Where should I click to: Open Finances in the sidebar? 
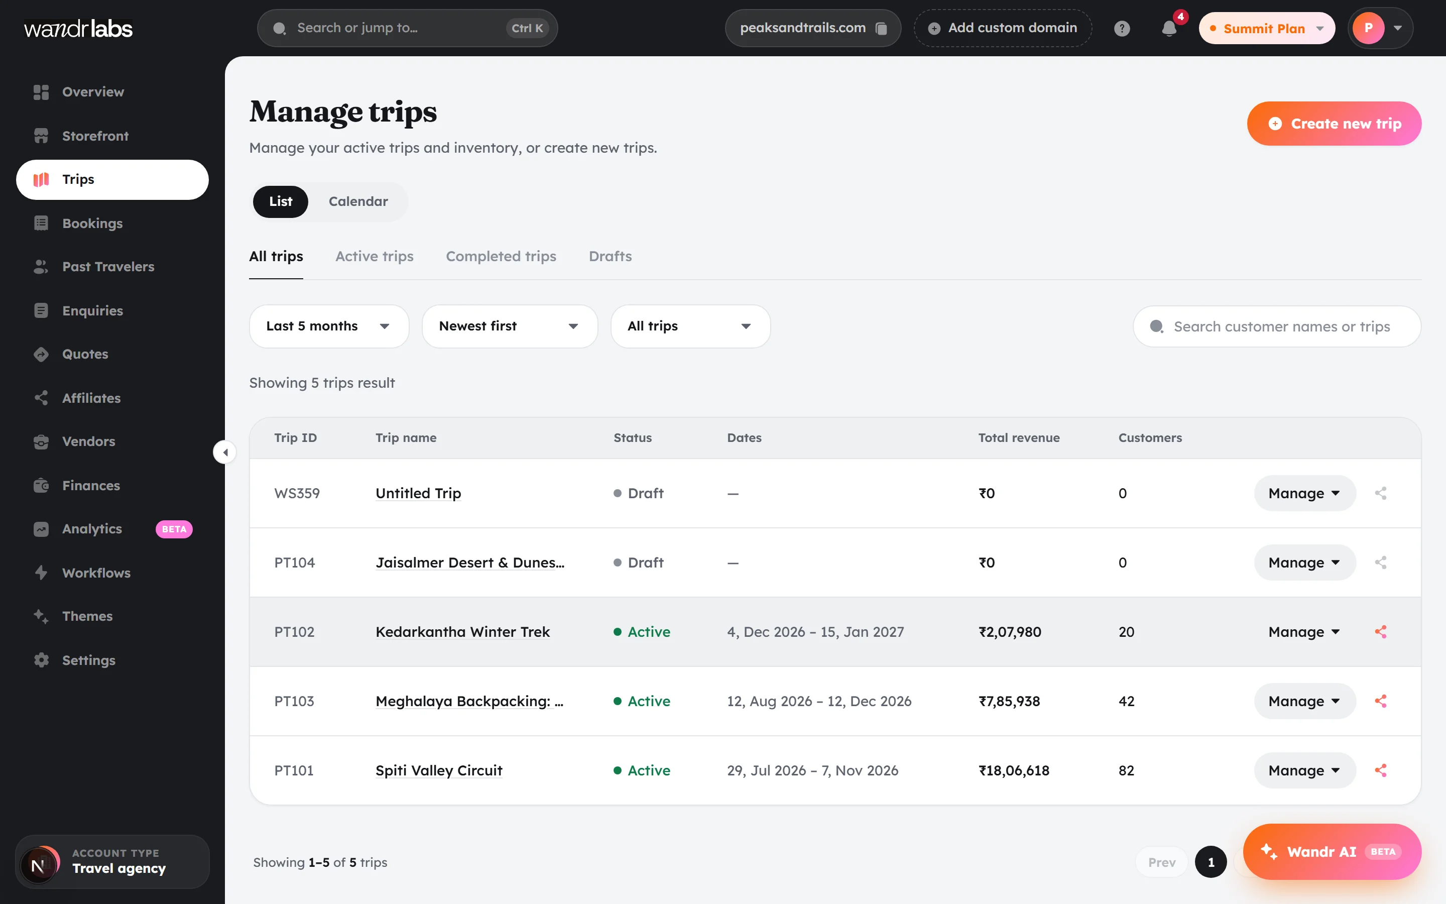tap(112, 486)
